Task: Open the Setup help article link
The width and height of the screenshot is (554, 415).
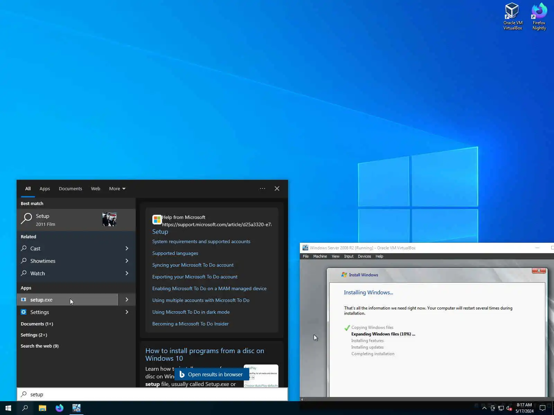Action: click(160, 232)
